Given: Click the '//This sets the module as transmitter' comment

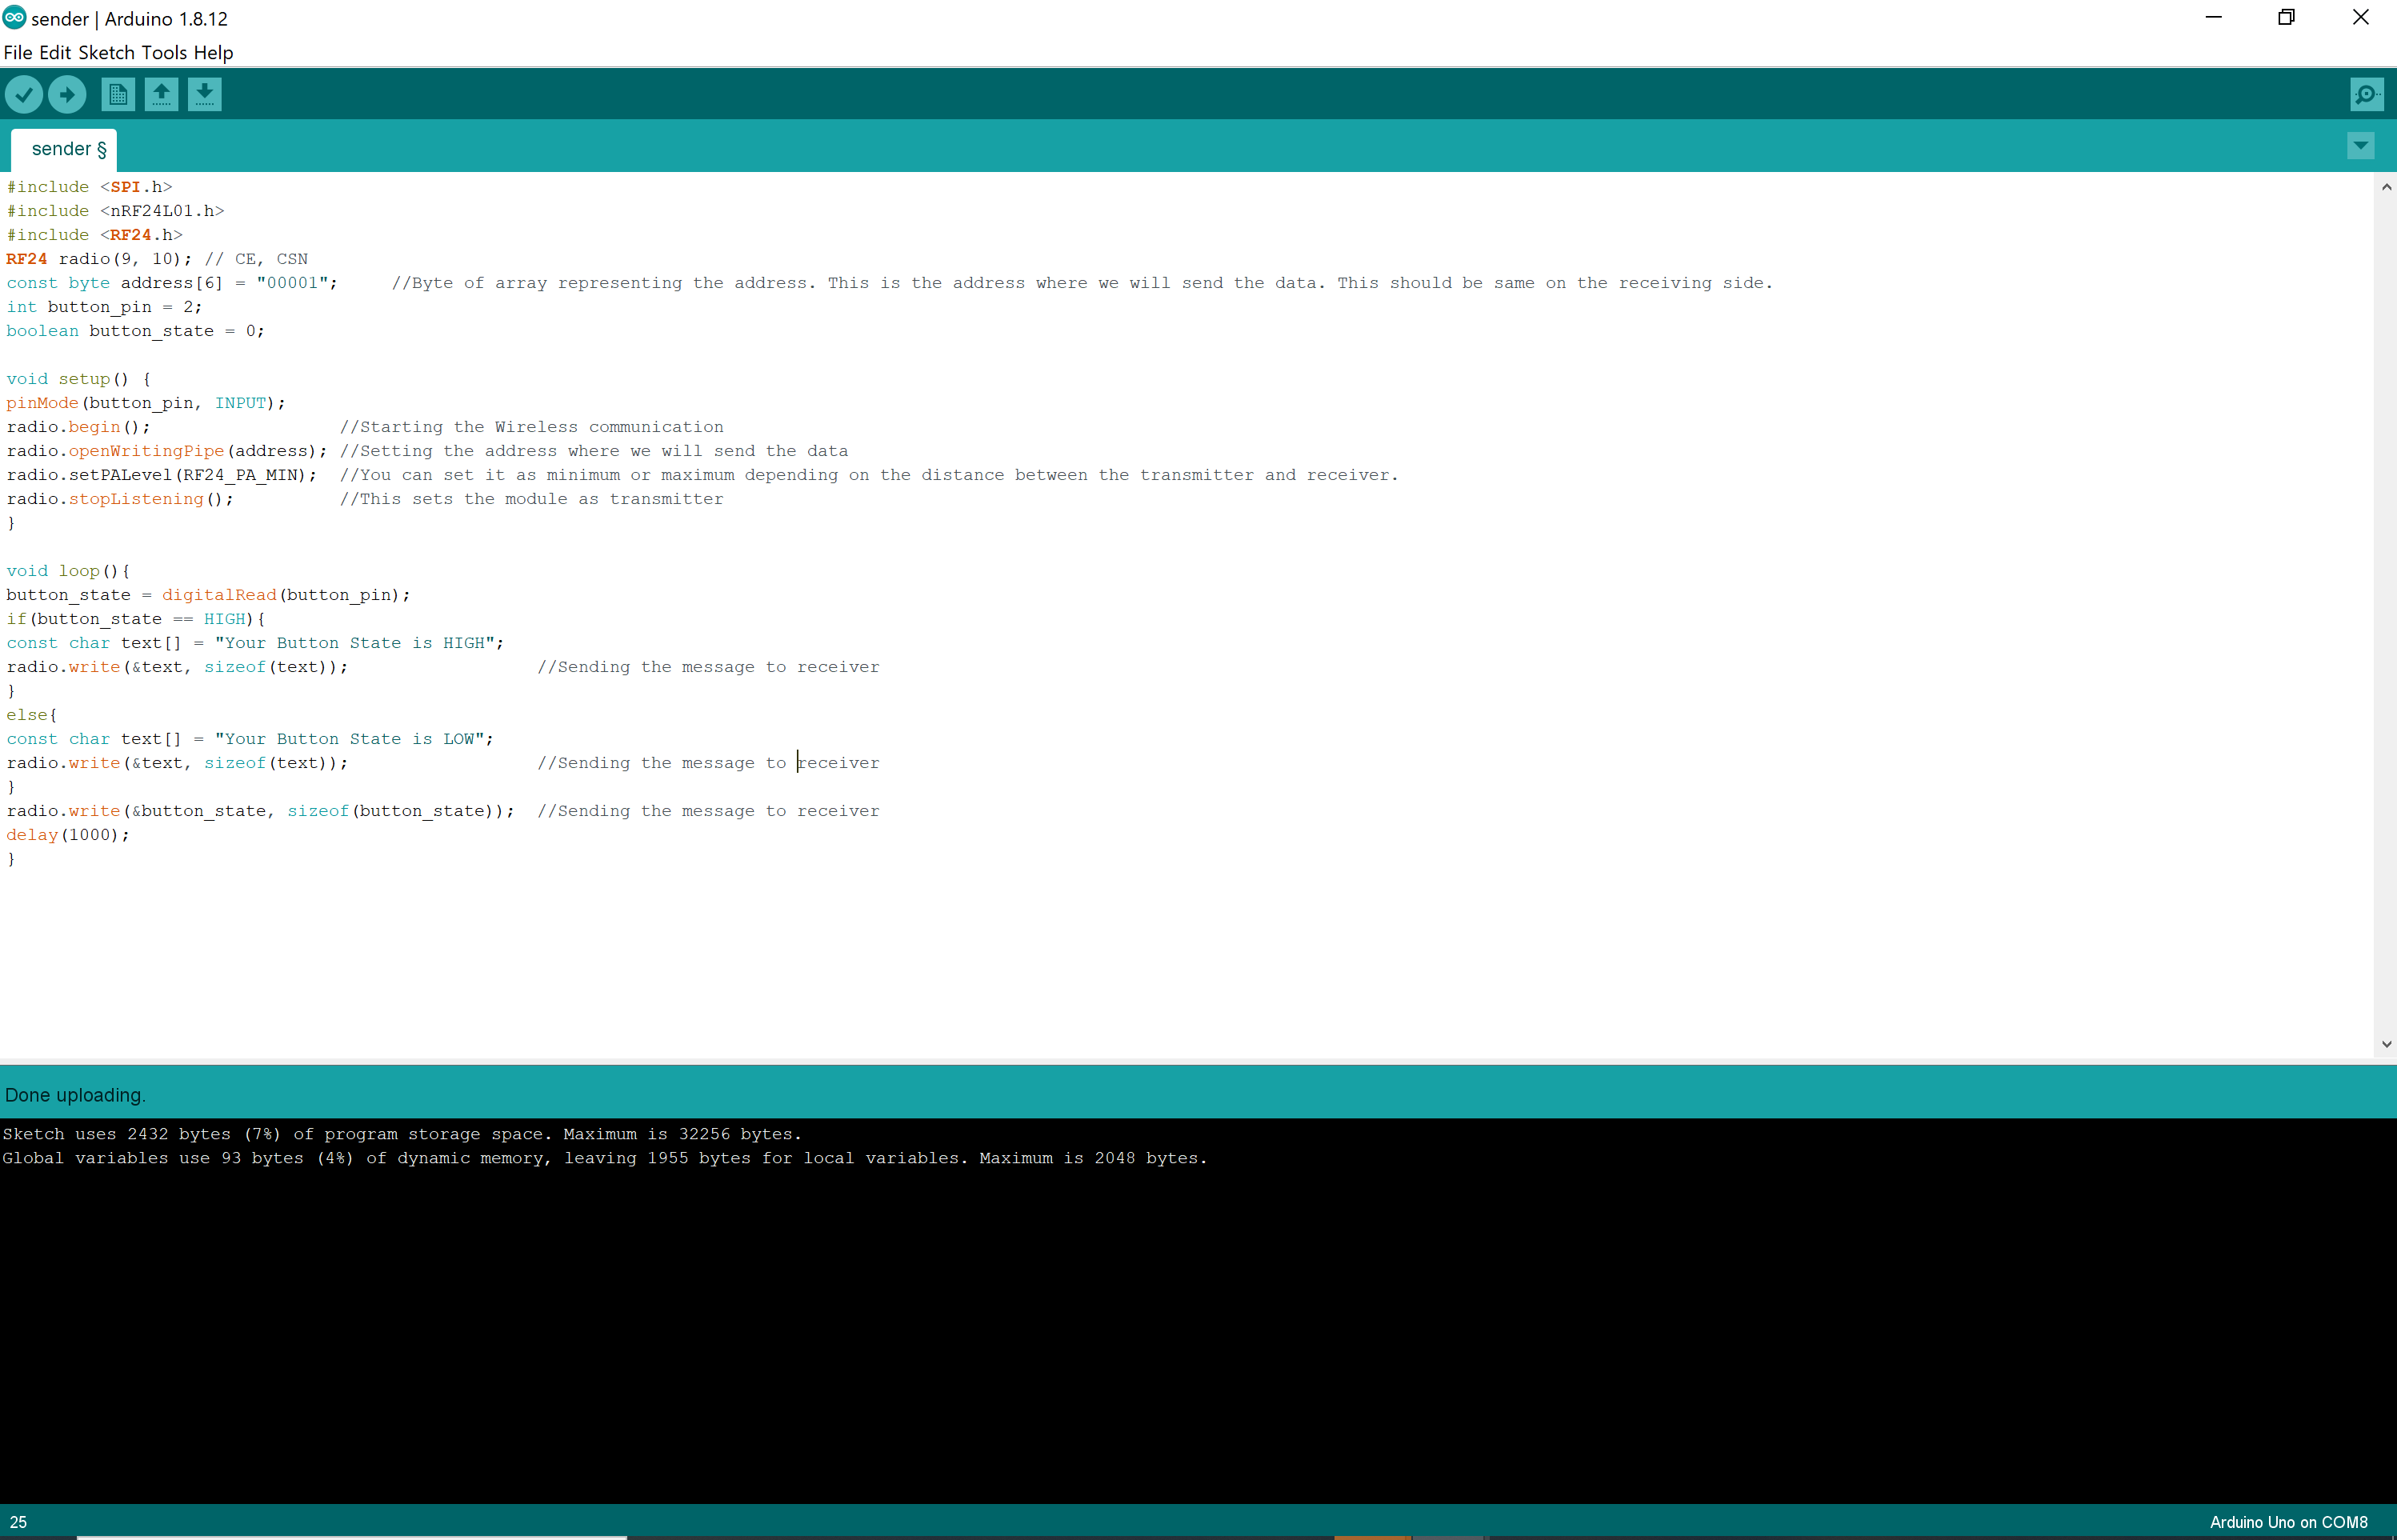Looking at the screenshot, I should pos(532,499).
